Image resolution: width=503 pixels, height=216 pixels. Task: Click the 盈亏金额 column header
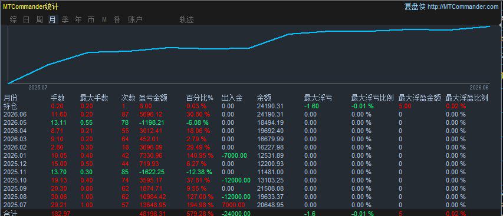(153, 98)
